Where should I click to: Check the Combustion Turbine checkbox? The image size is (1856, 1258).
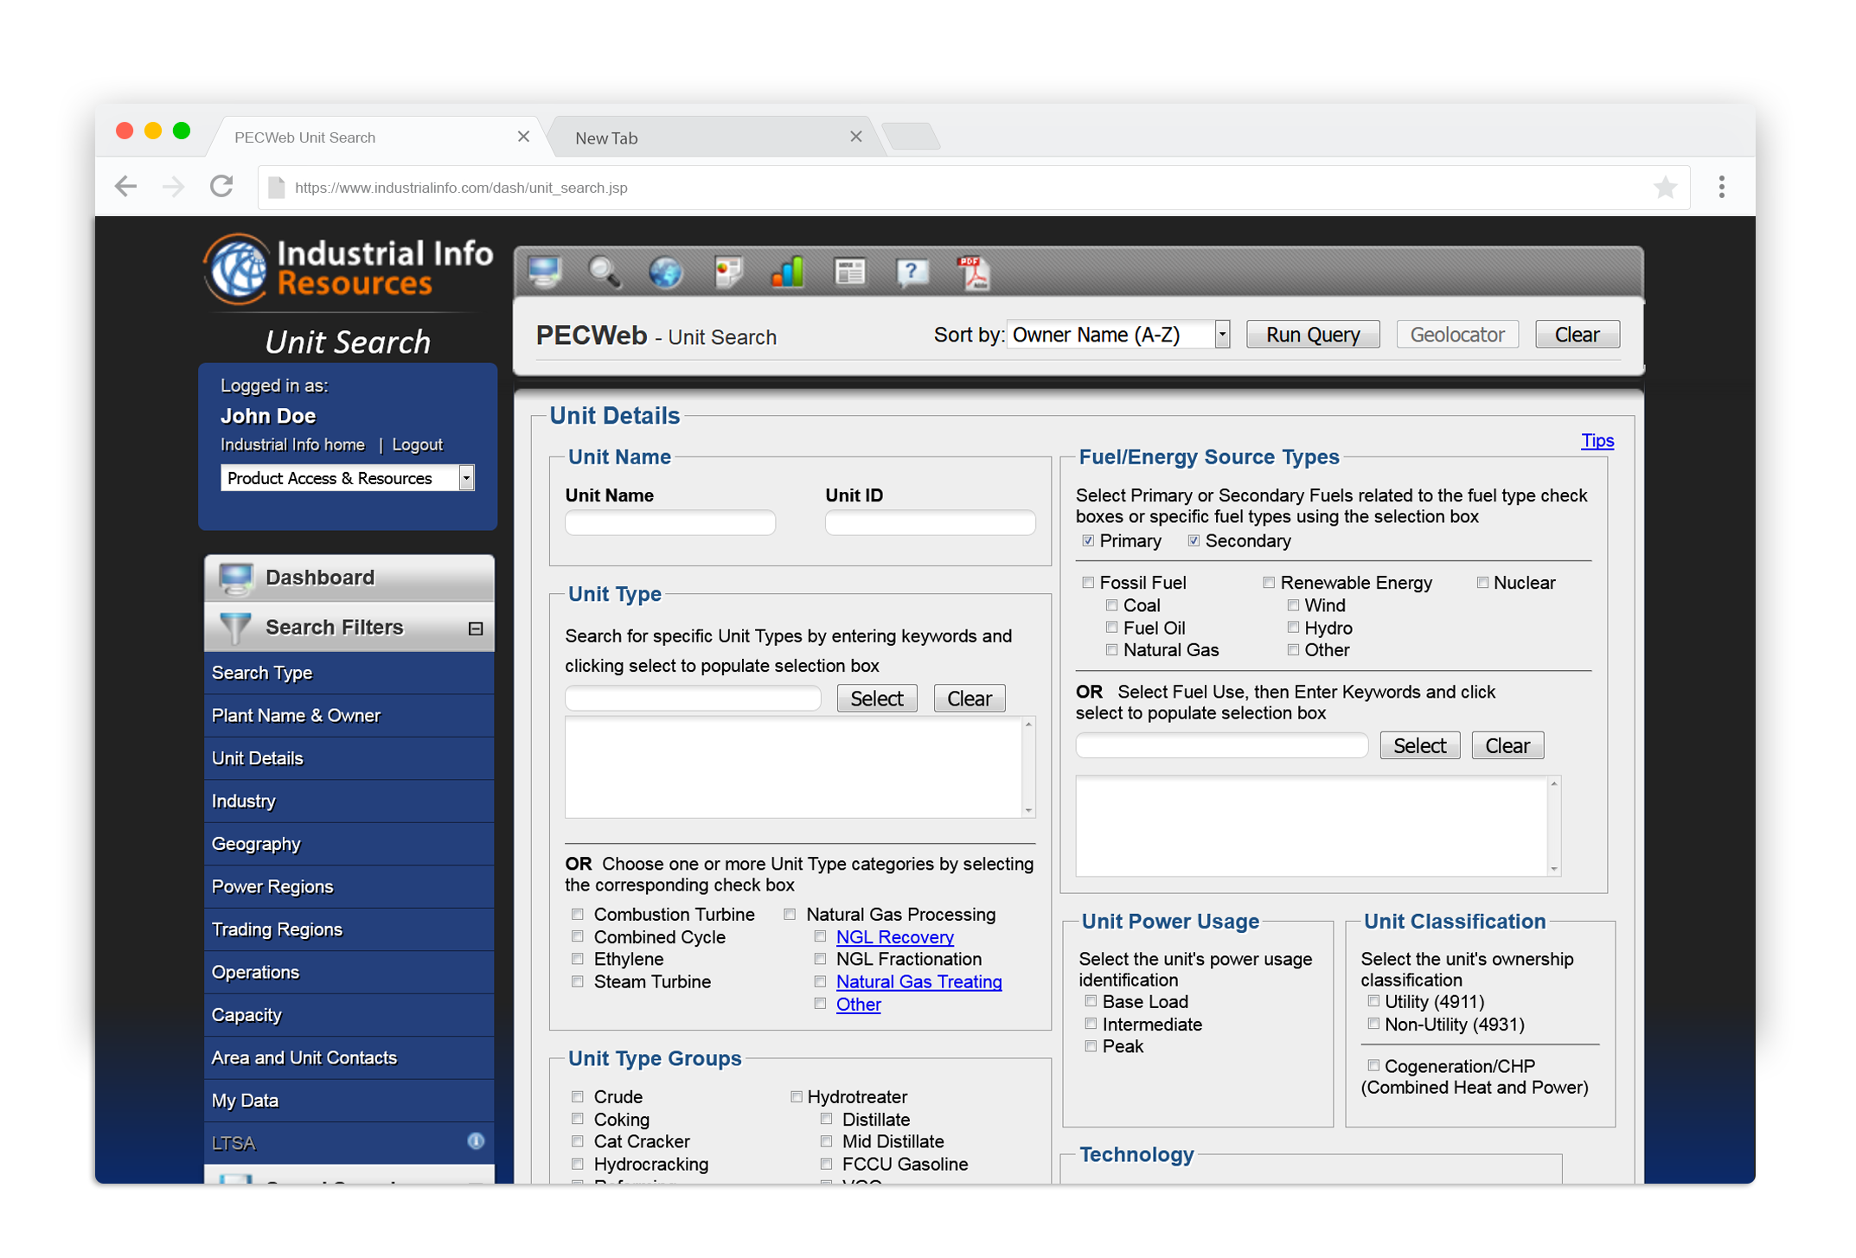(578, 914)
